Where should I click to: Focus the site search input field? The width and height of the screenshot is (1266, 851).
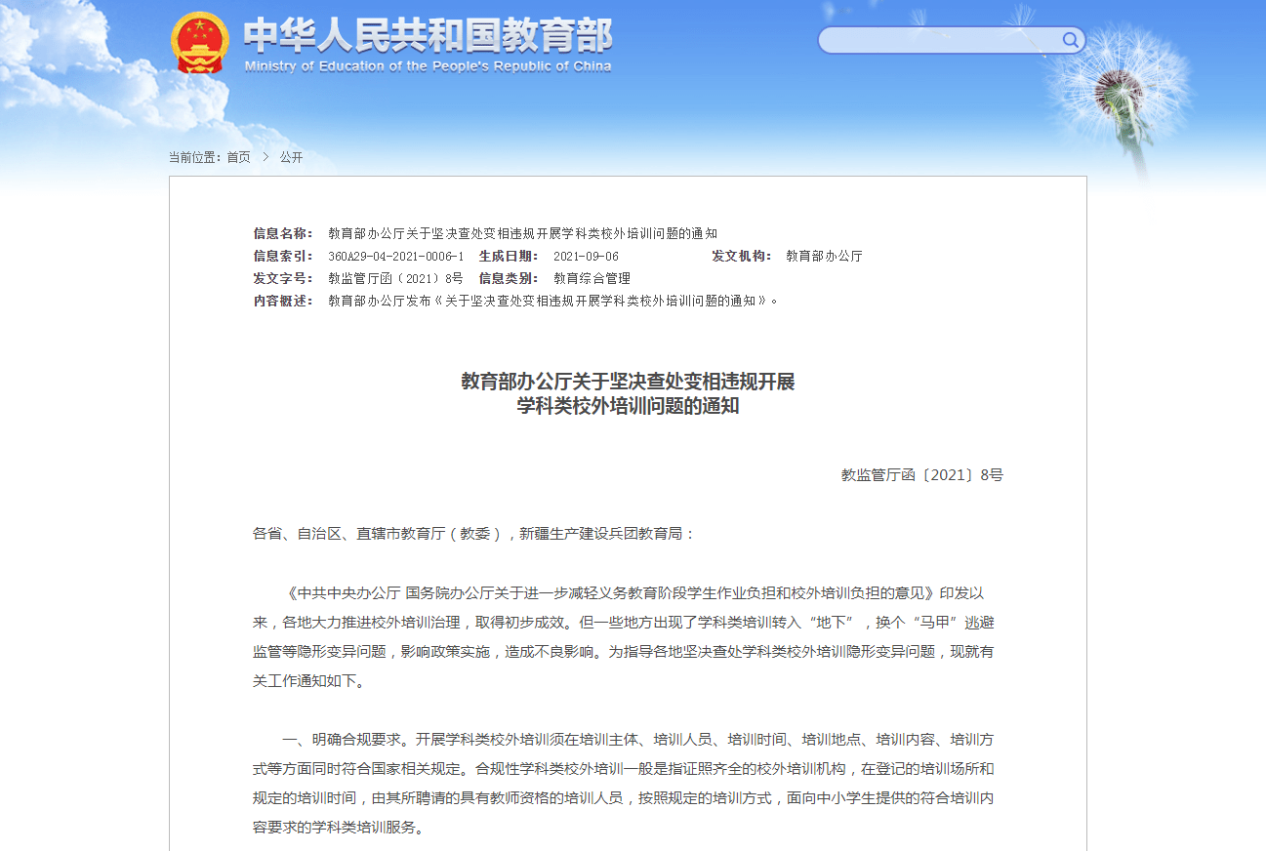point(941,40)
